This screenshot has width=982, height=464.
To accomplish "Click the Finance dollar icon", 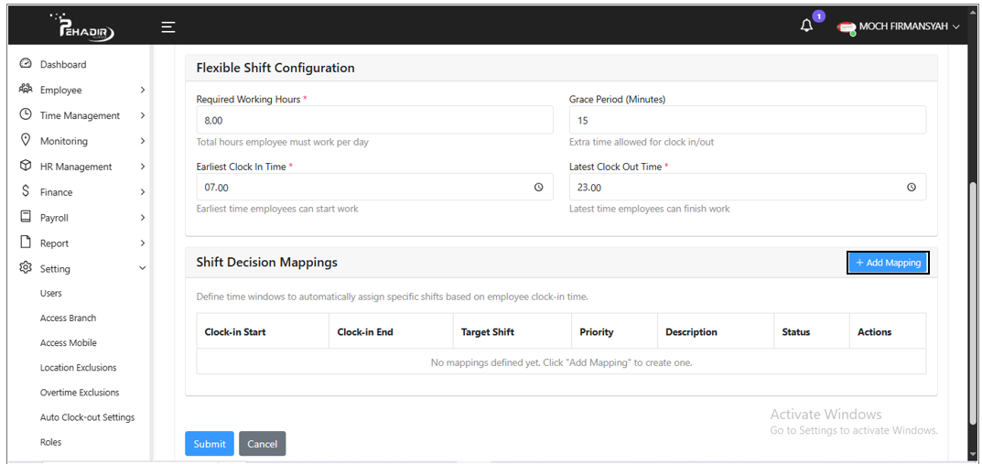I will coord(26,192).
